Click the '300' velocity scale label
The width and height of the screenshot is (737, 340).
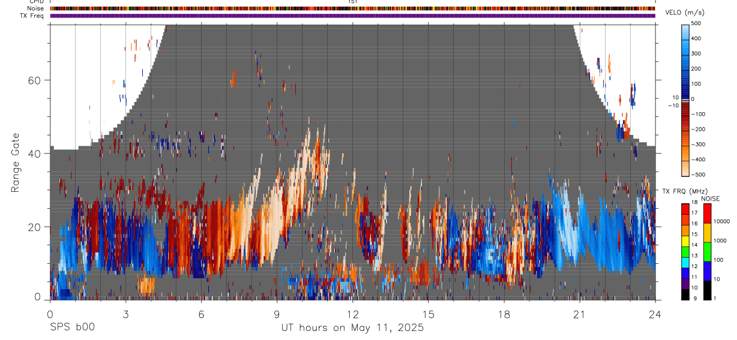696,53
